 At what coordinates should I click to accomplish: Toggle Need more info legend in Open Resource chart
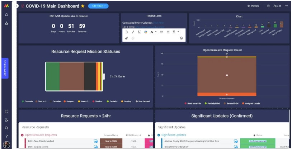[x=193, y=103]
